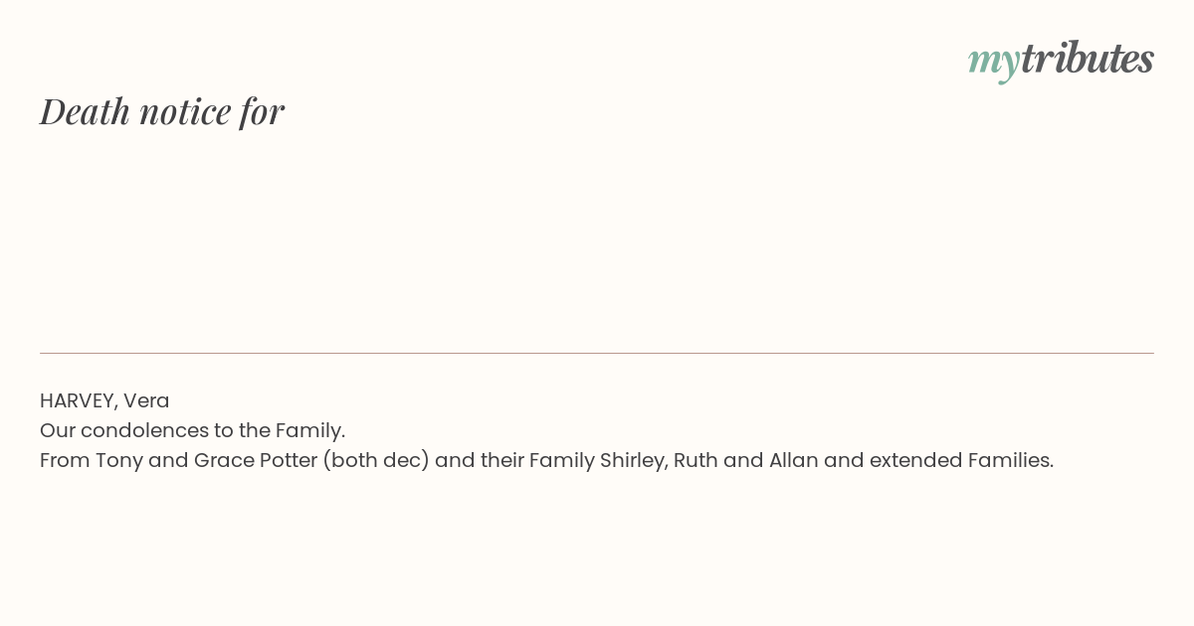Click the "Our condolences to the Family." line
Screen dimensions: 1194x626
(192, 430)
